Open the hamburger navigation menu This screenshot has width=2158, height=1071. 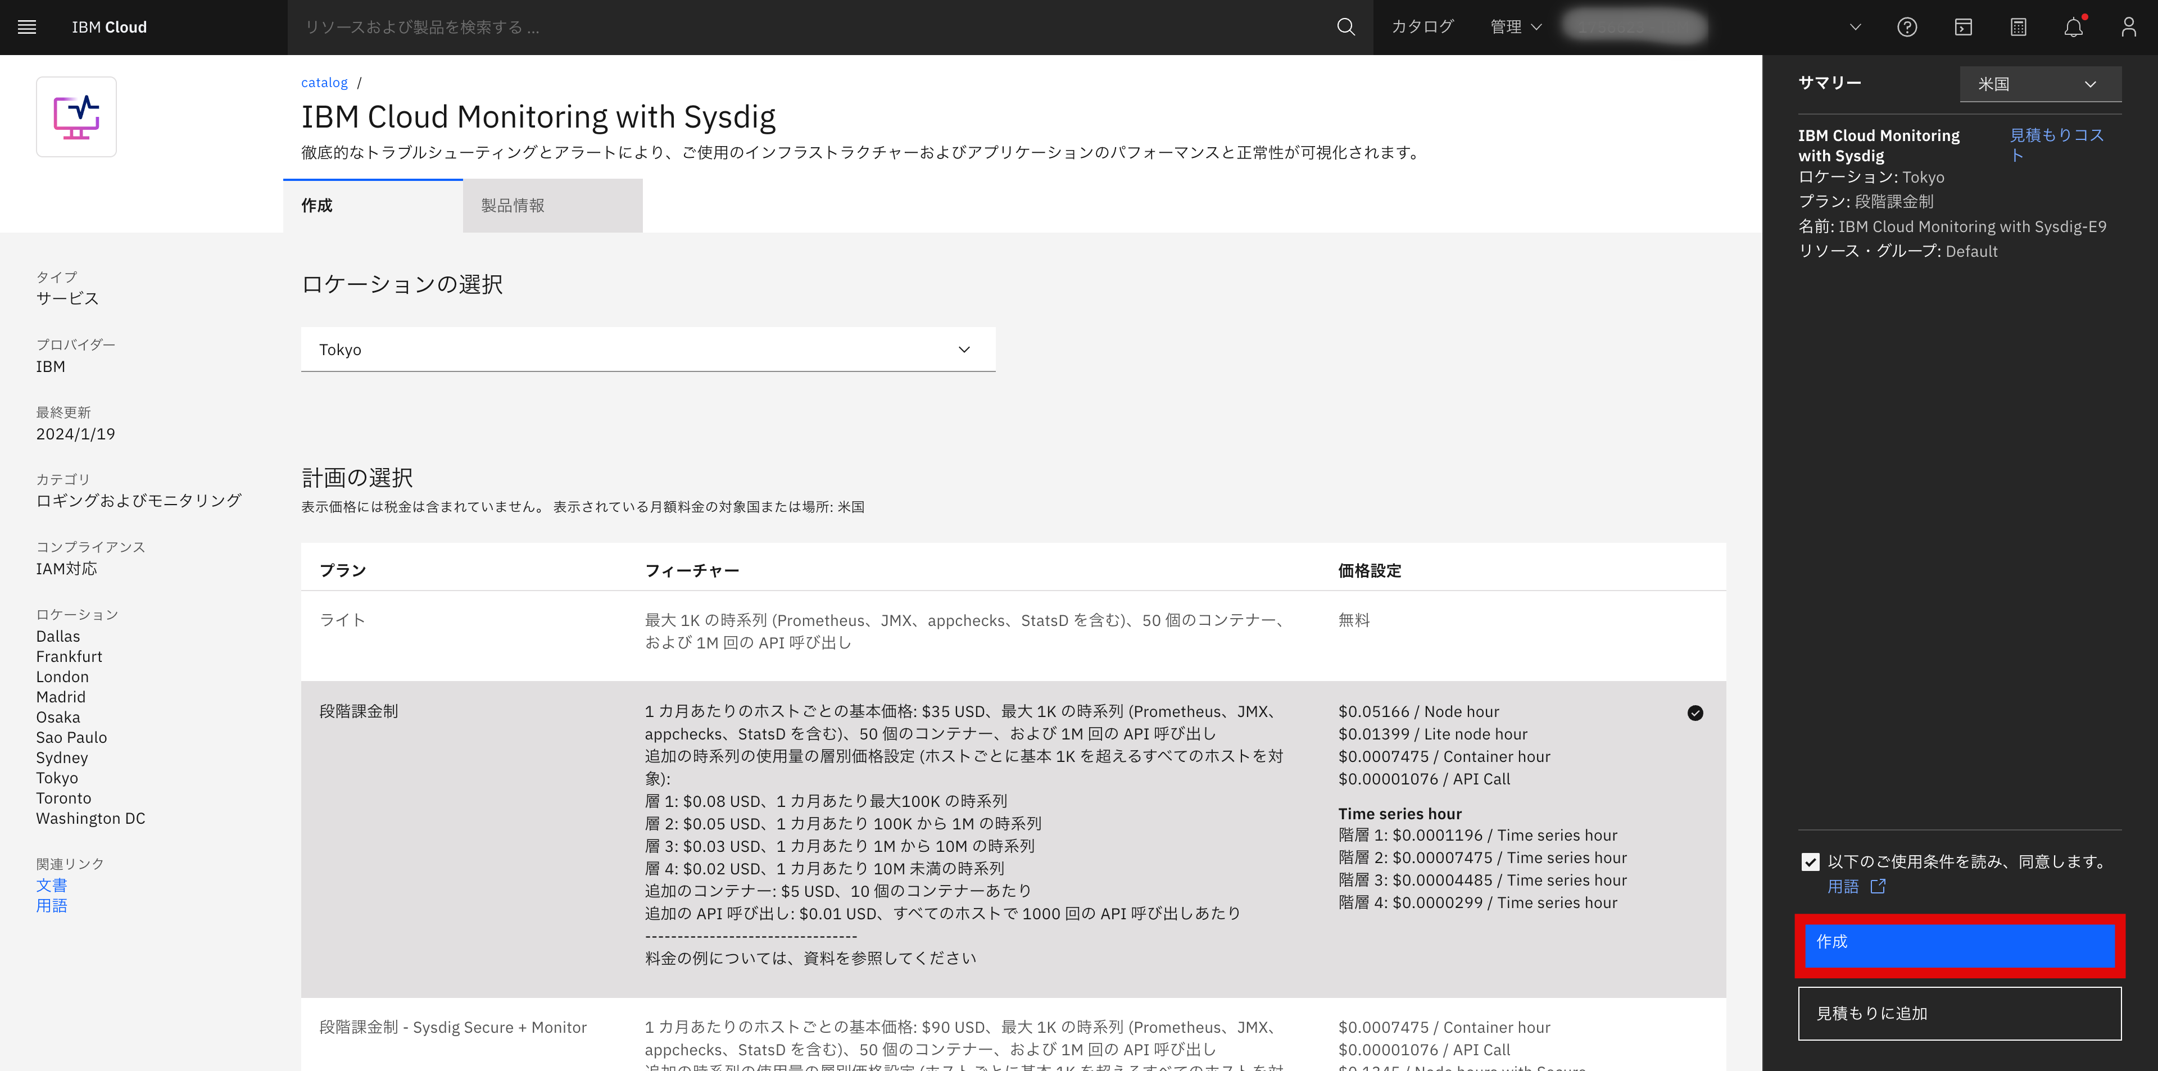click(27, 27)
